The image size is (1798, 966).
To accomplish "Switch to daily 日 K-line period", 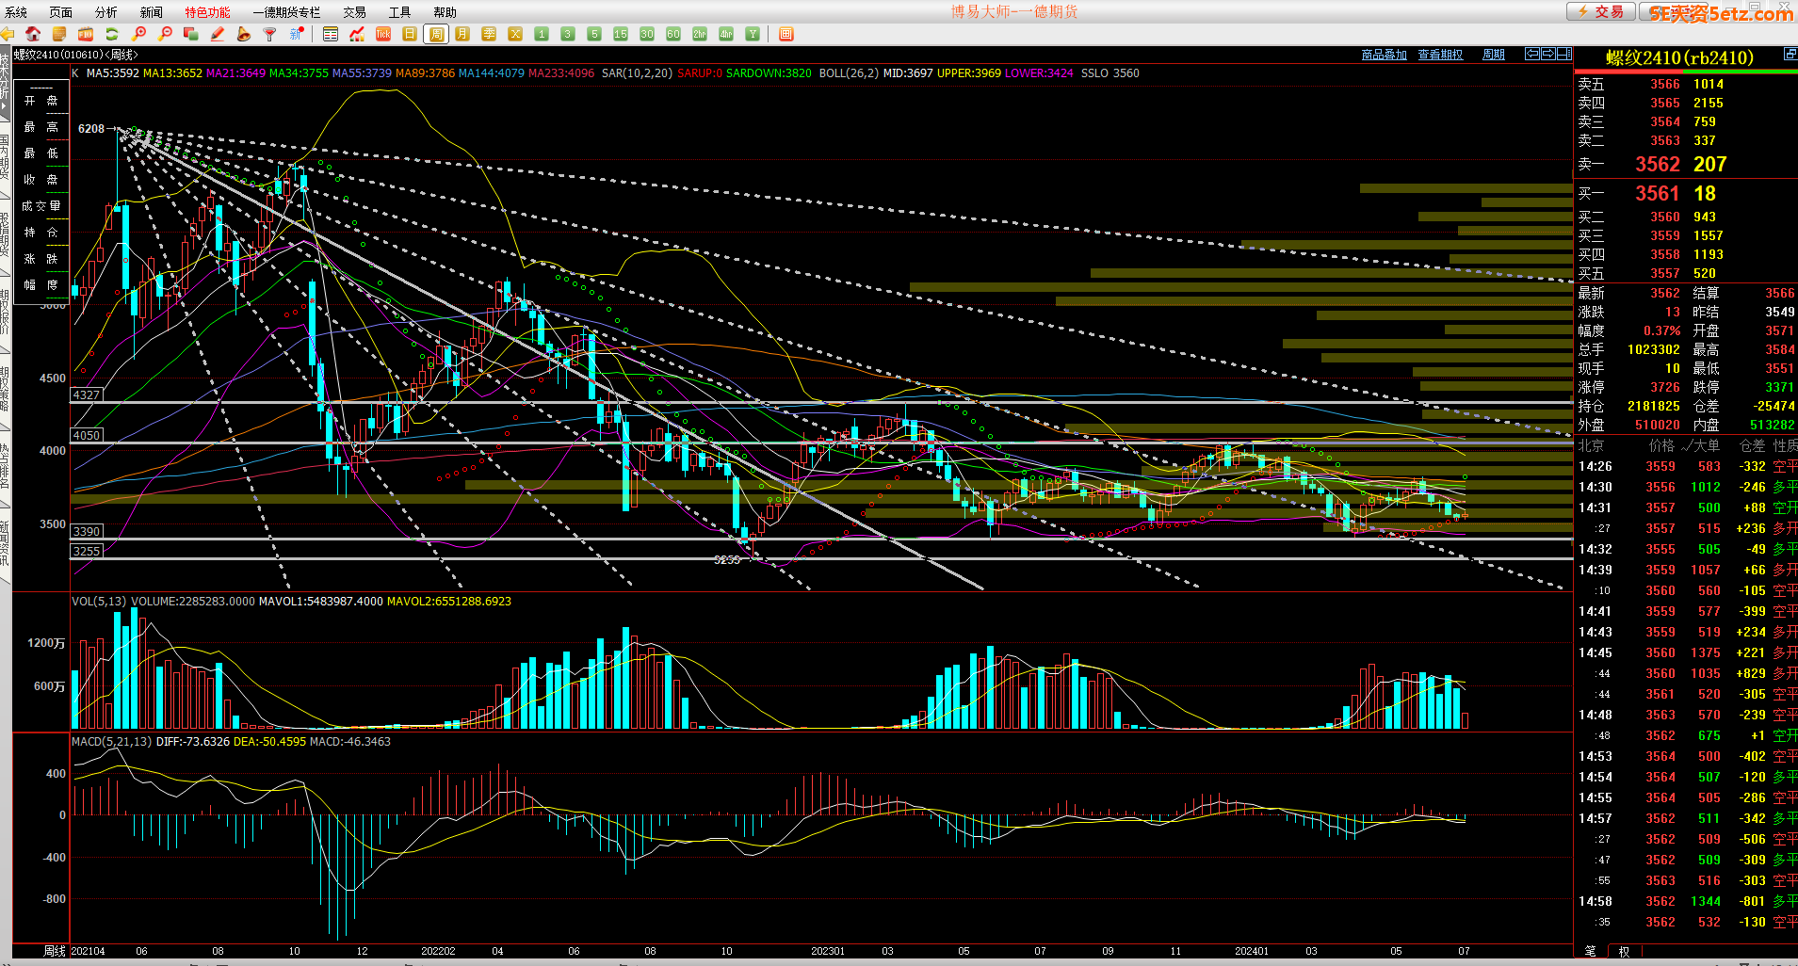I will (410, 34).
